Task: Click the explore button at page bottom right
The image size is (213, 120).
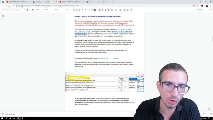Action: (x=209, y=108)
